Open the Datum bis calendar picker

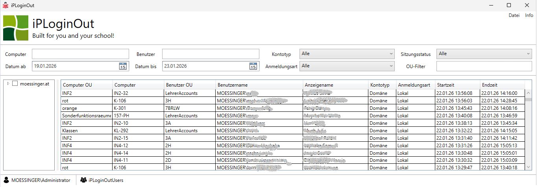(253, 66)
